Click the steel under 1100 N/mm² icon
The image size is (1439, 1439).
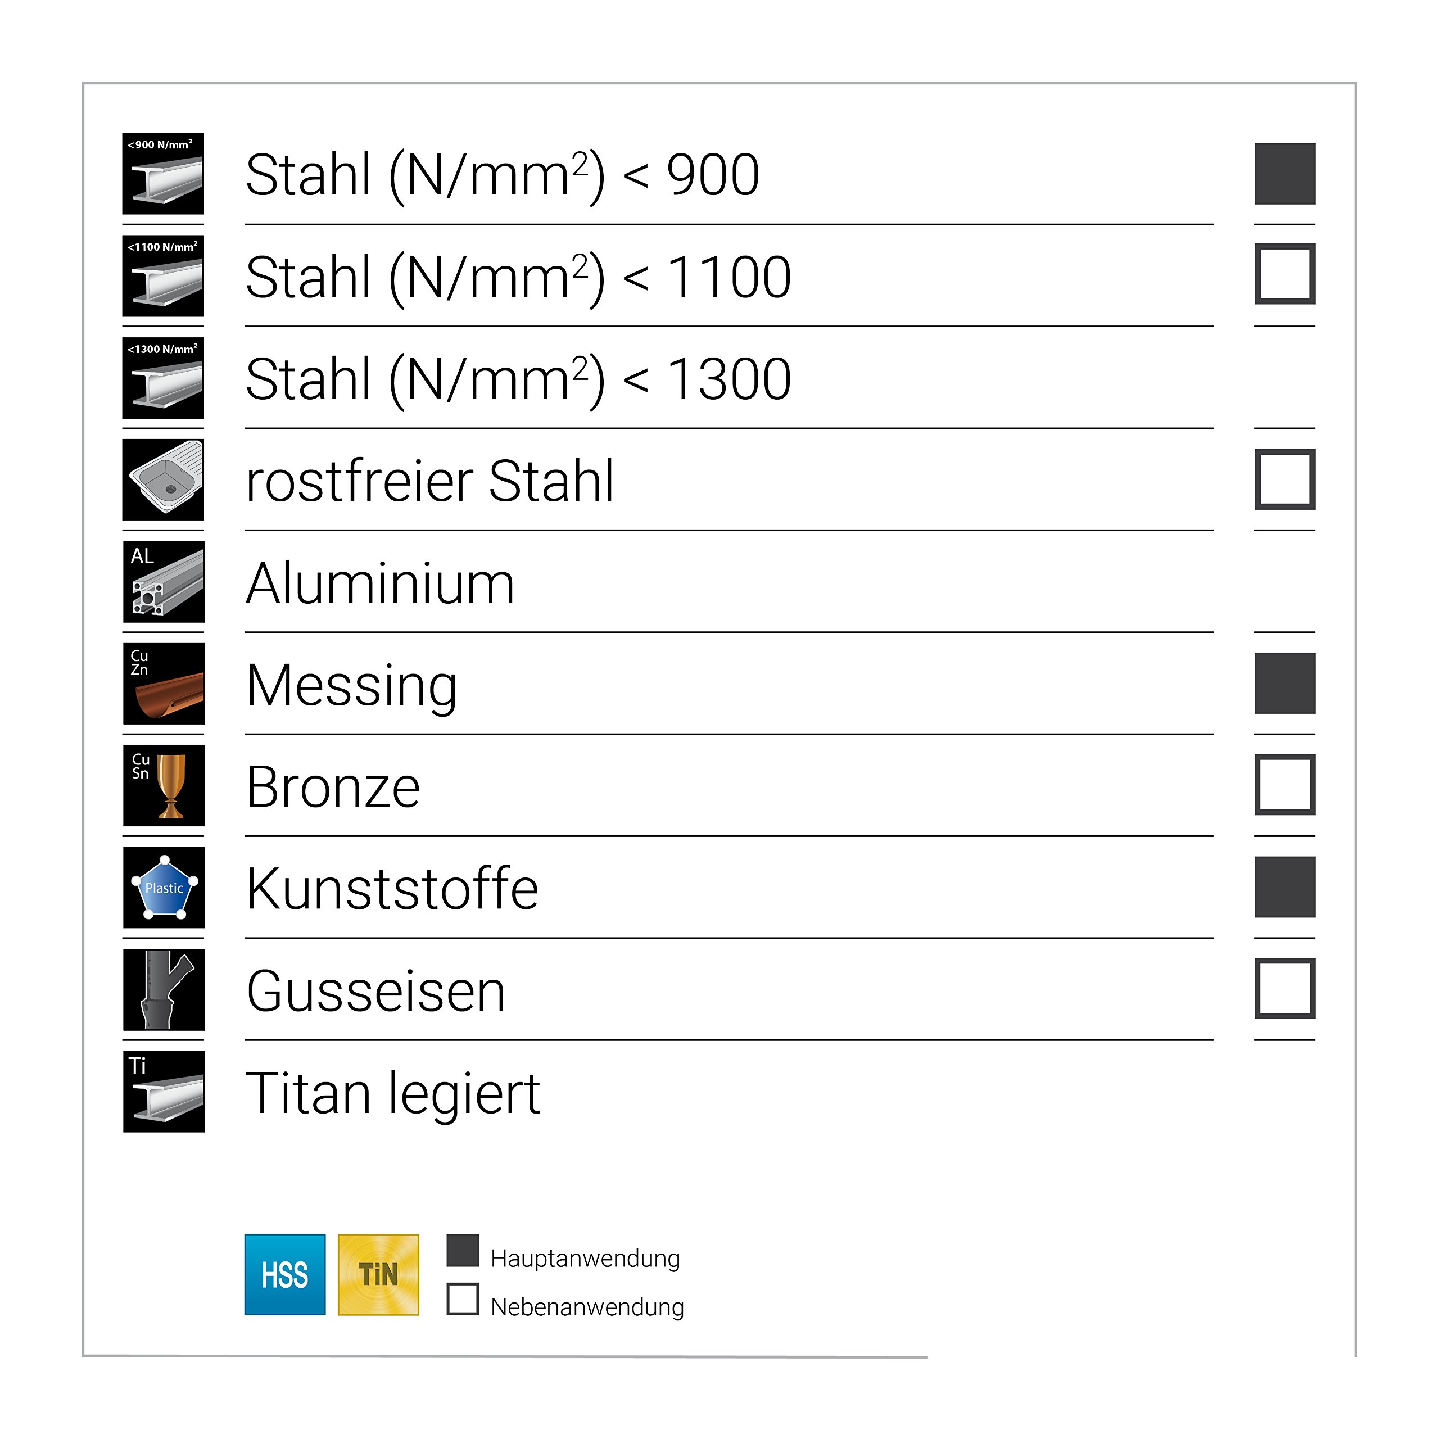point(163,275)
